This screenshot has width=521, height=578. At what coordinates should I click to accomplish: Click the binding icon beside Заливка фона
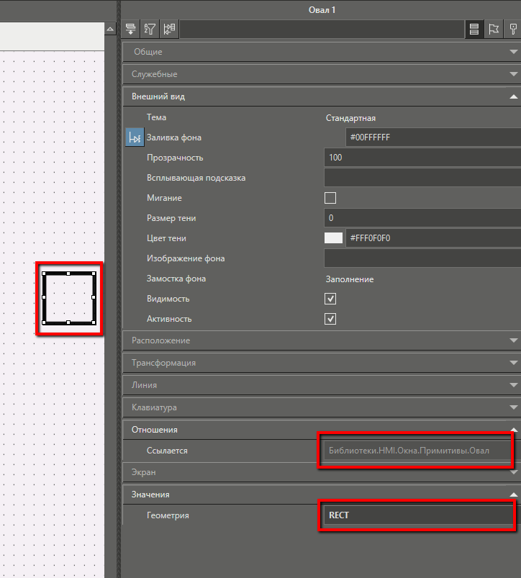pos(134,137)
